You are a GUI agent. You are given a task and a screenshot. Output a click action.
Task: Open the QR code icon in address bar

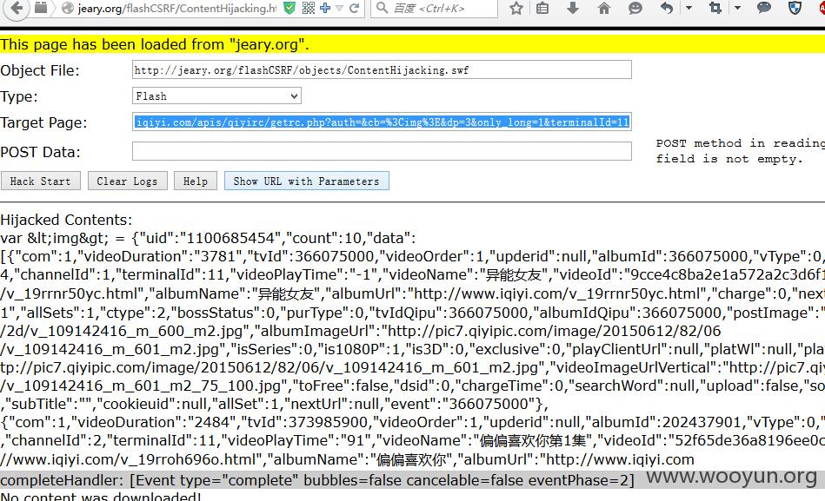[309, 8]
